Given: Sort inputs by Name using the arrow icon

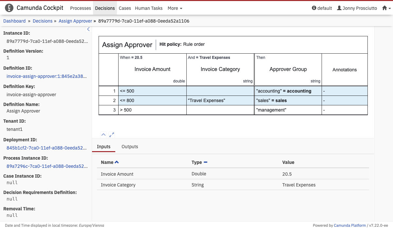Looking at the screenshot, I should 117,162.
